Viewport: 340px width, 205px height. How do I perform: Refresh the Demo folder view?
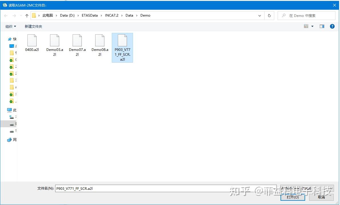269,15
